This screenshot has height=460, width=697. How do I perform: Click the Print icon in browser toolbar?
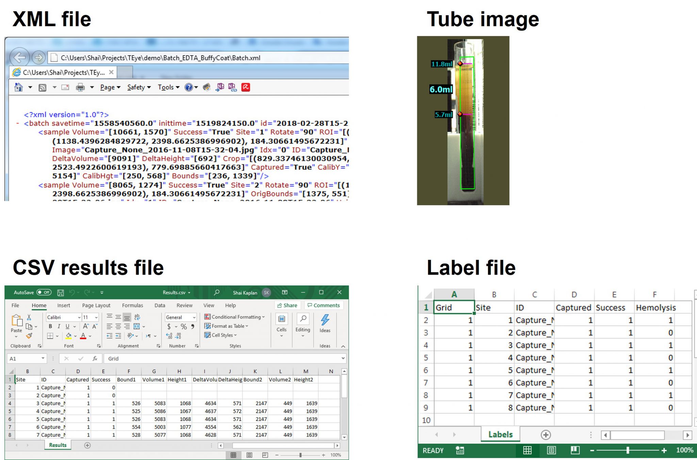tap(80, 87)
